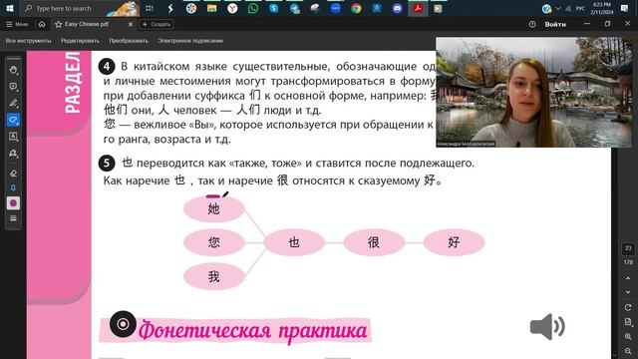
Task: Click the webcam video overlay of the presenter
Action: tap(534, 93)
